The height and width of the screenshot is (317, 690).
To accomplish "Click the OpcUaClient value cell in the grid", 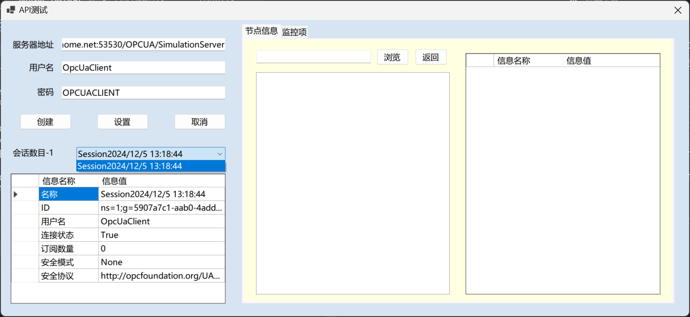I will click(162, 221).
